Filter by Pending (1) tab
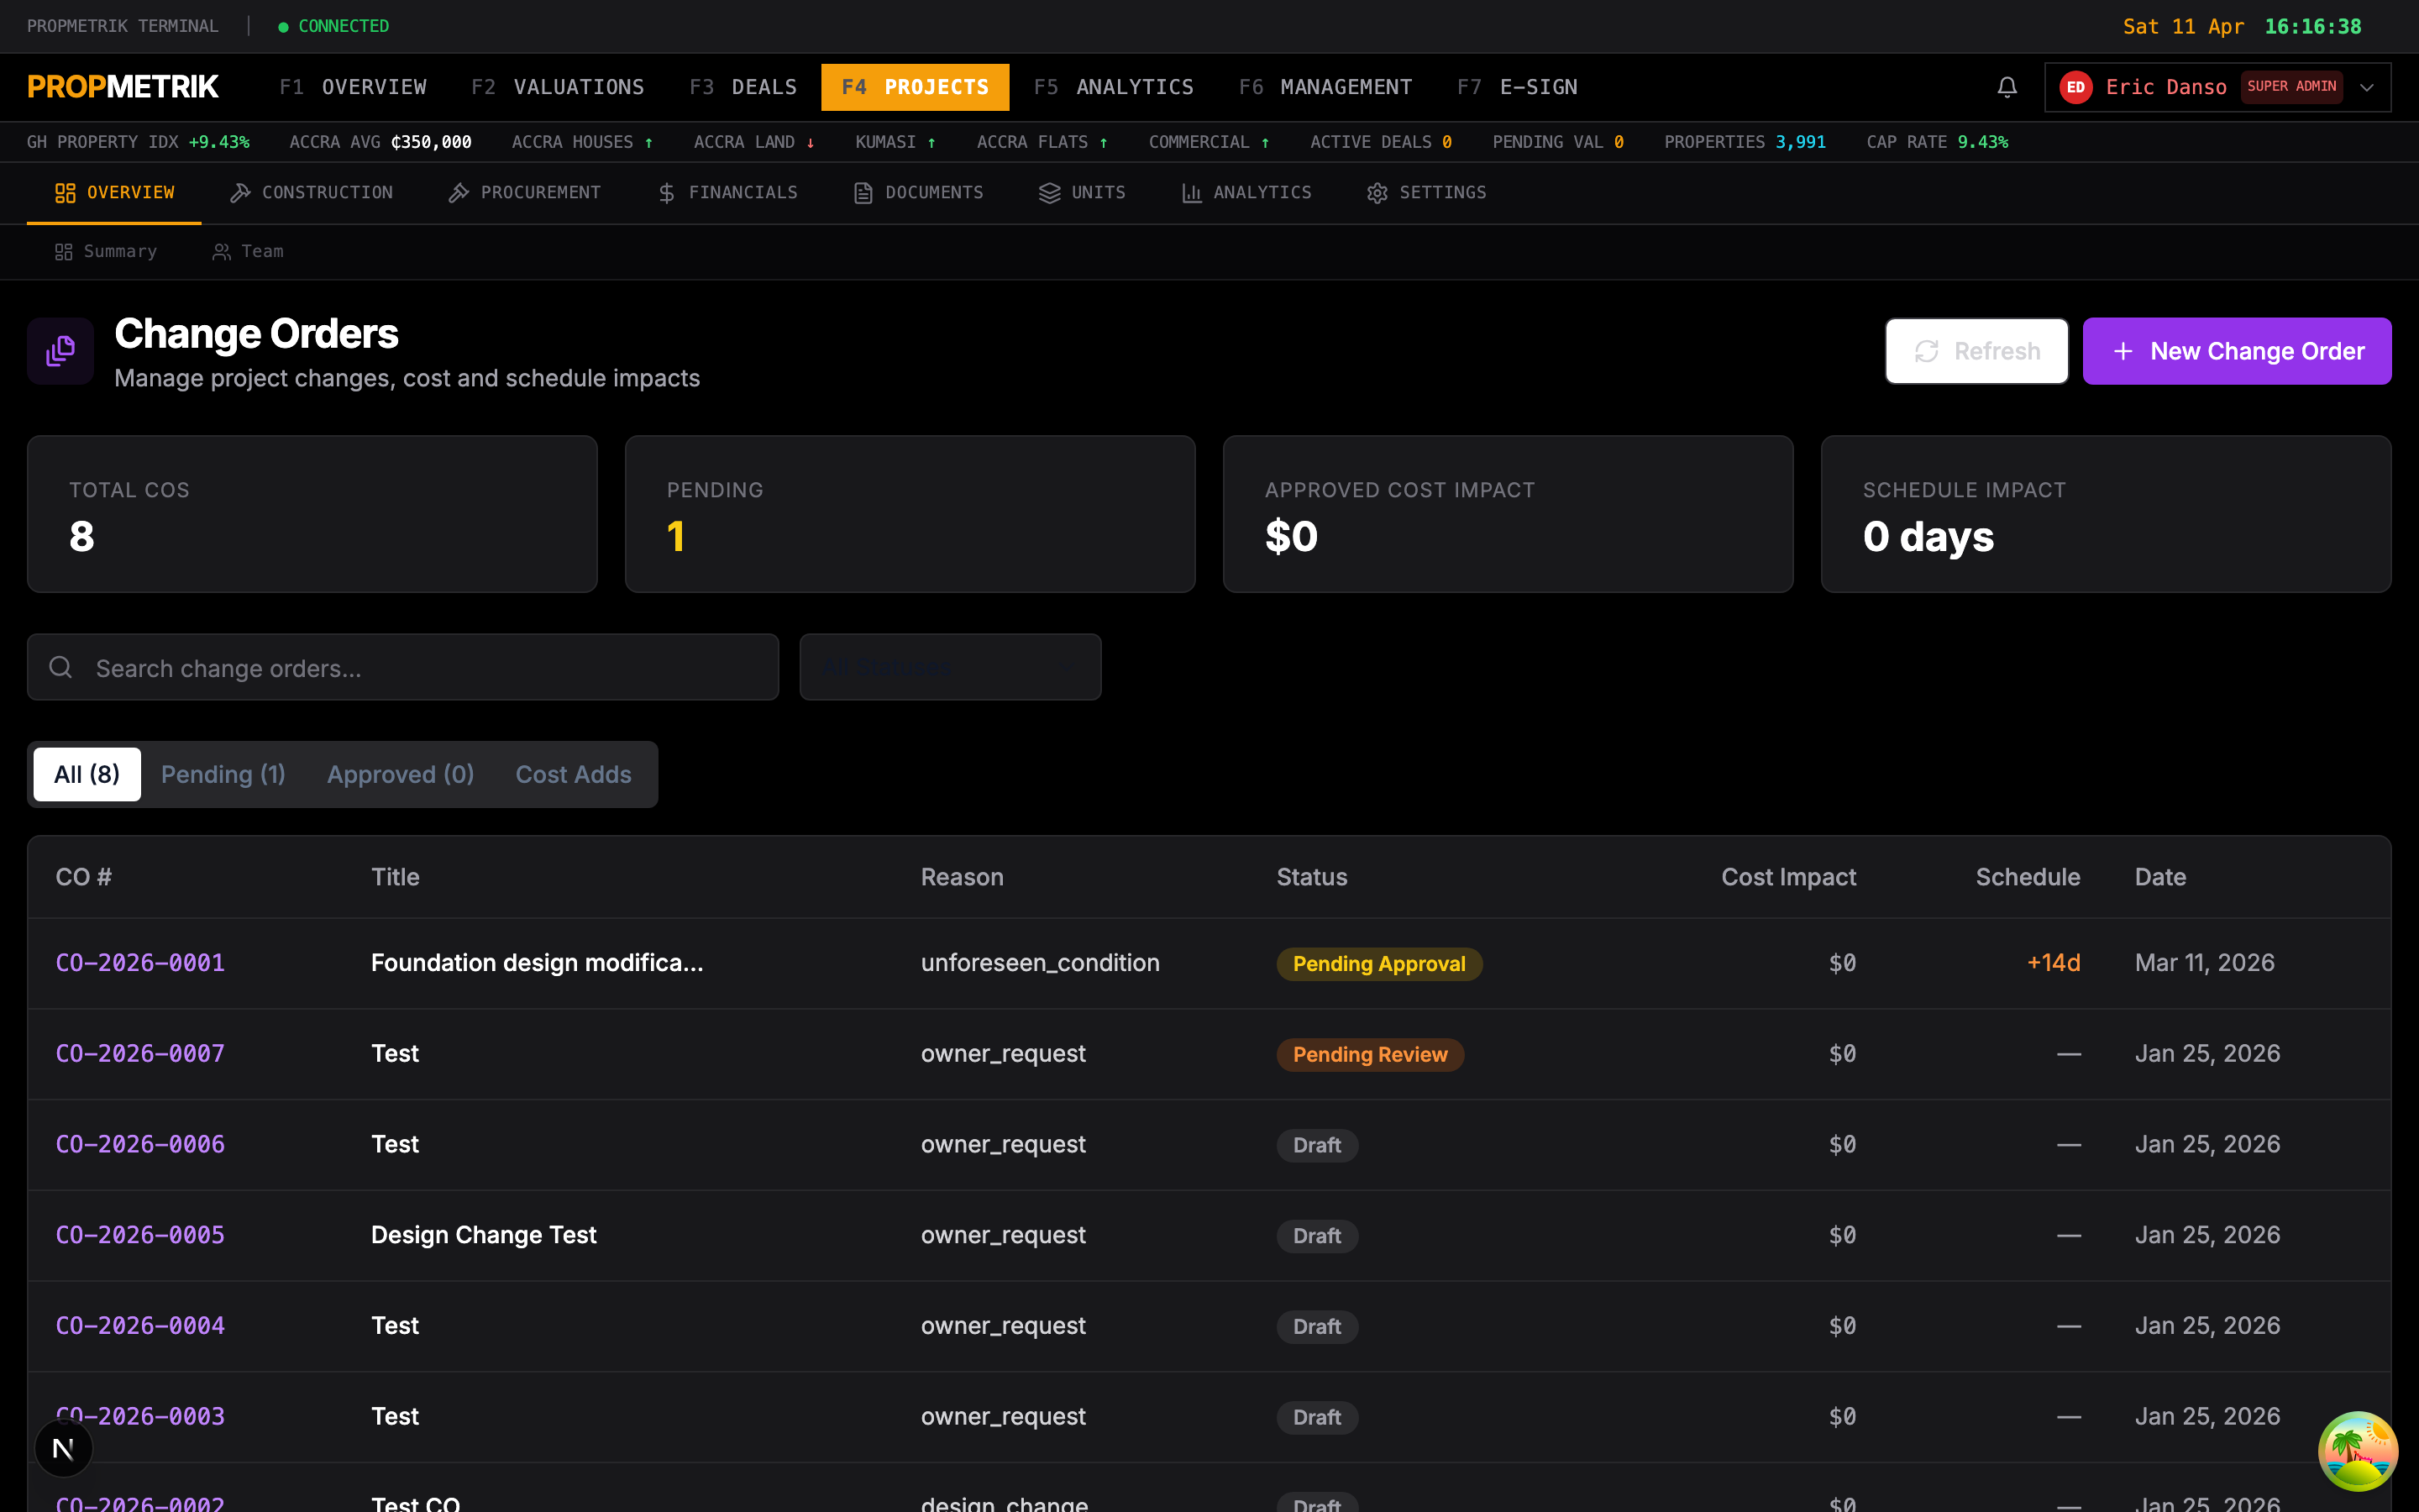Viewport: 2419px width, 1512px height. click(223, 774)
